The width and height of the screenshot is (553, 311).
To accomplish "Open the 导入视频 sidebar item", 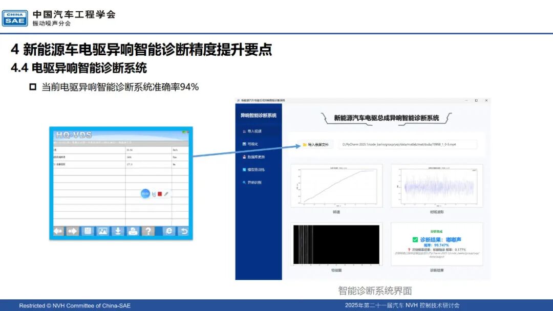I will coord(252,131).
